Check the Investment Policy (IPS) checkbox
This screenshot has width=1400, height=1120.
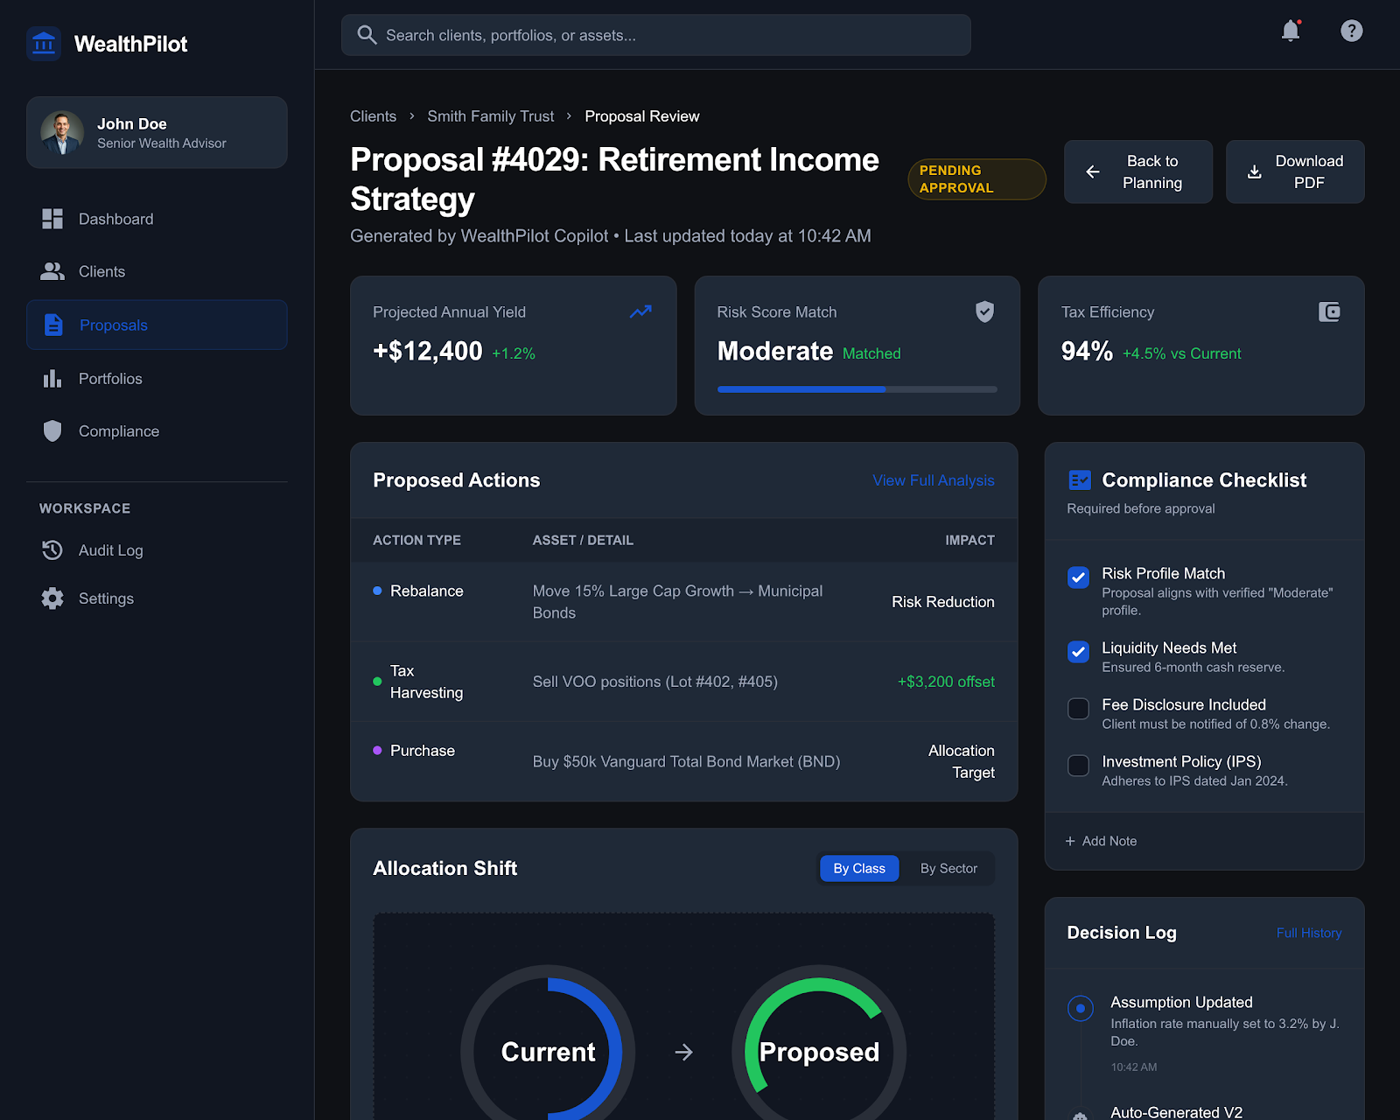point(1078,766)
